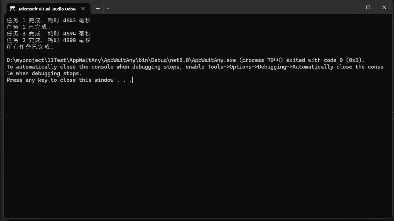Click the terminal icon in the tab
Image resolution: width=394 pixels, height=221 pixels.
pos(13,9)
